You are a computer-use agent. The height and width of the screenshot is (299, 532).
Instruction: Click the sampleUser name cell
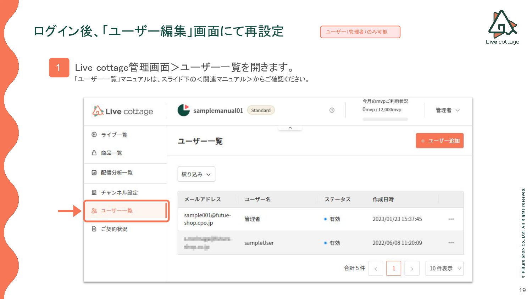[x=259, y=243]
